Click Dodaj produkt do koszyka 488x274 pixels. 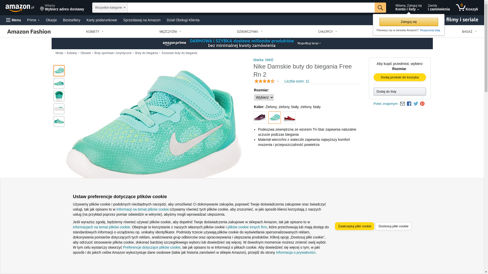(400, 77)
